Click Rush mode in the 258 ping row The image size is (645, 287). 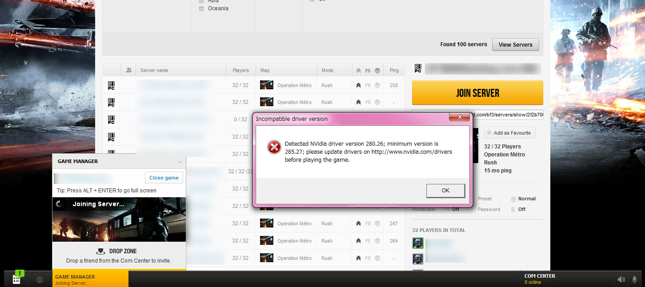(327, 85)
